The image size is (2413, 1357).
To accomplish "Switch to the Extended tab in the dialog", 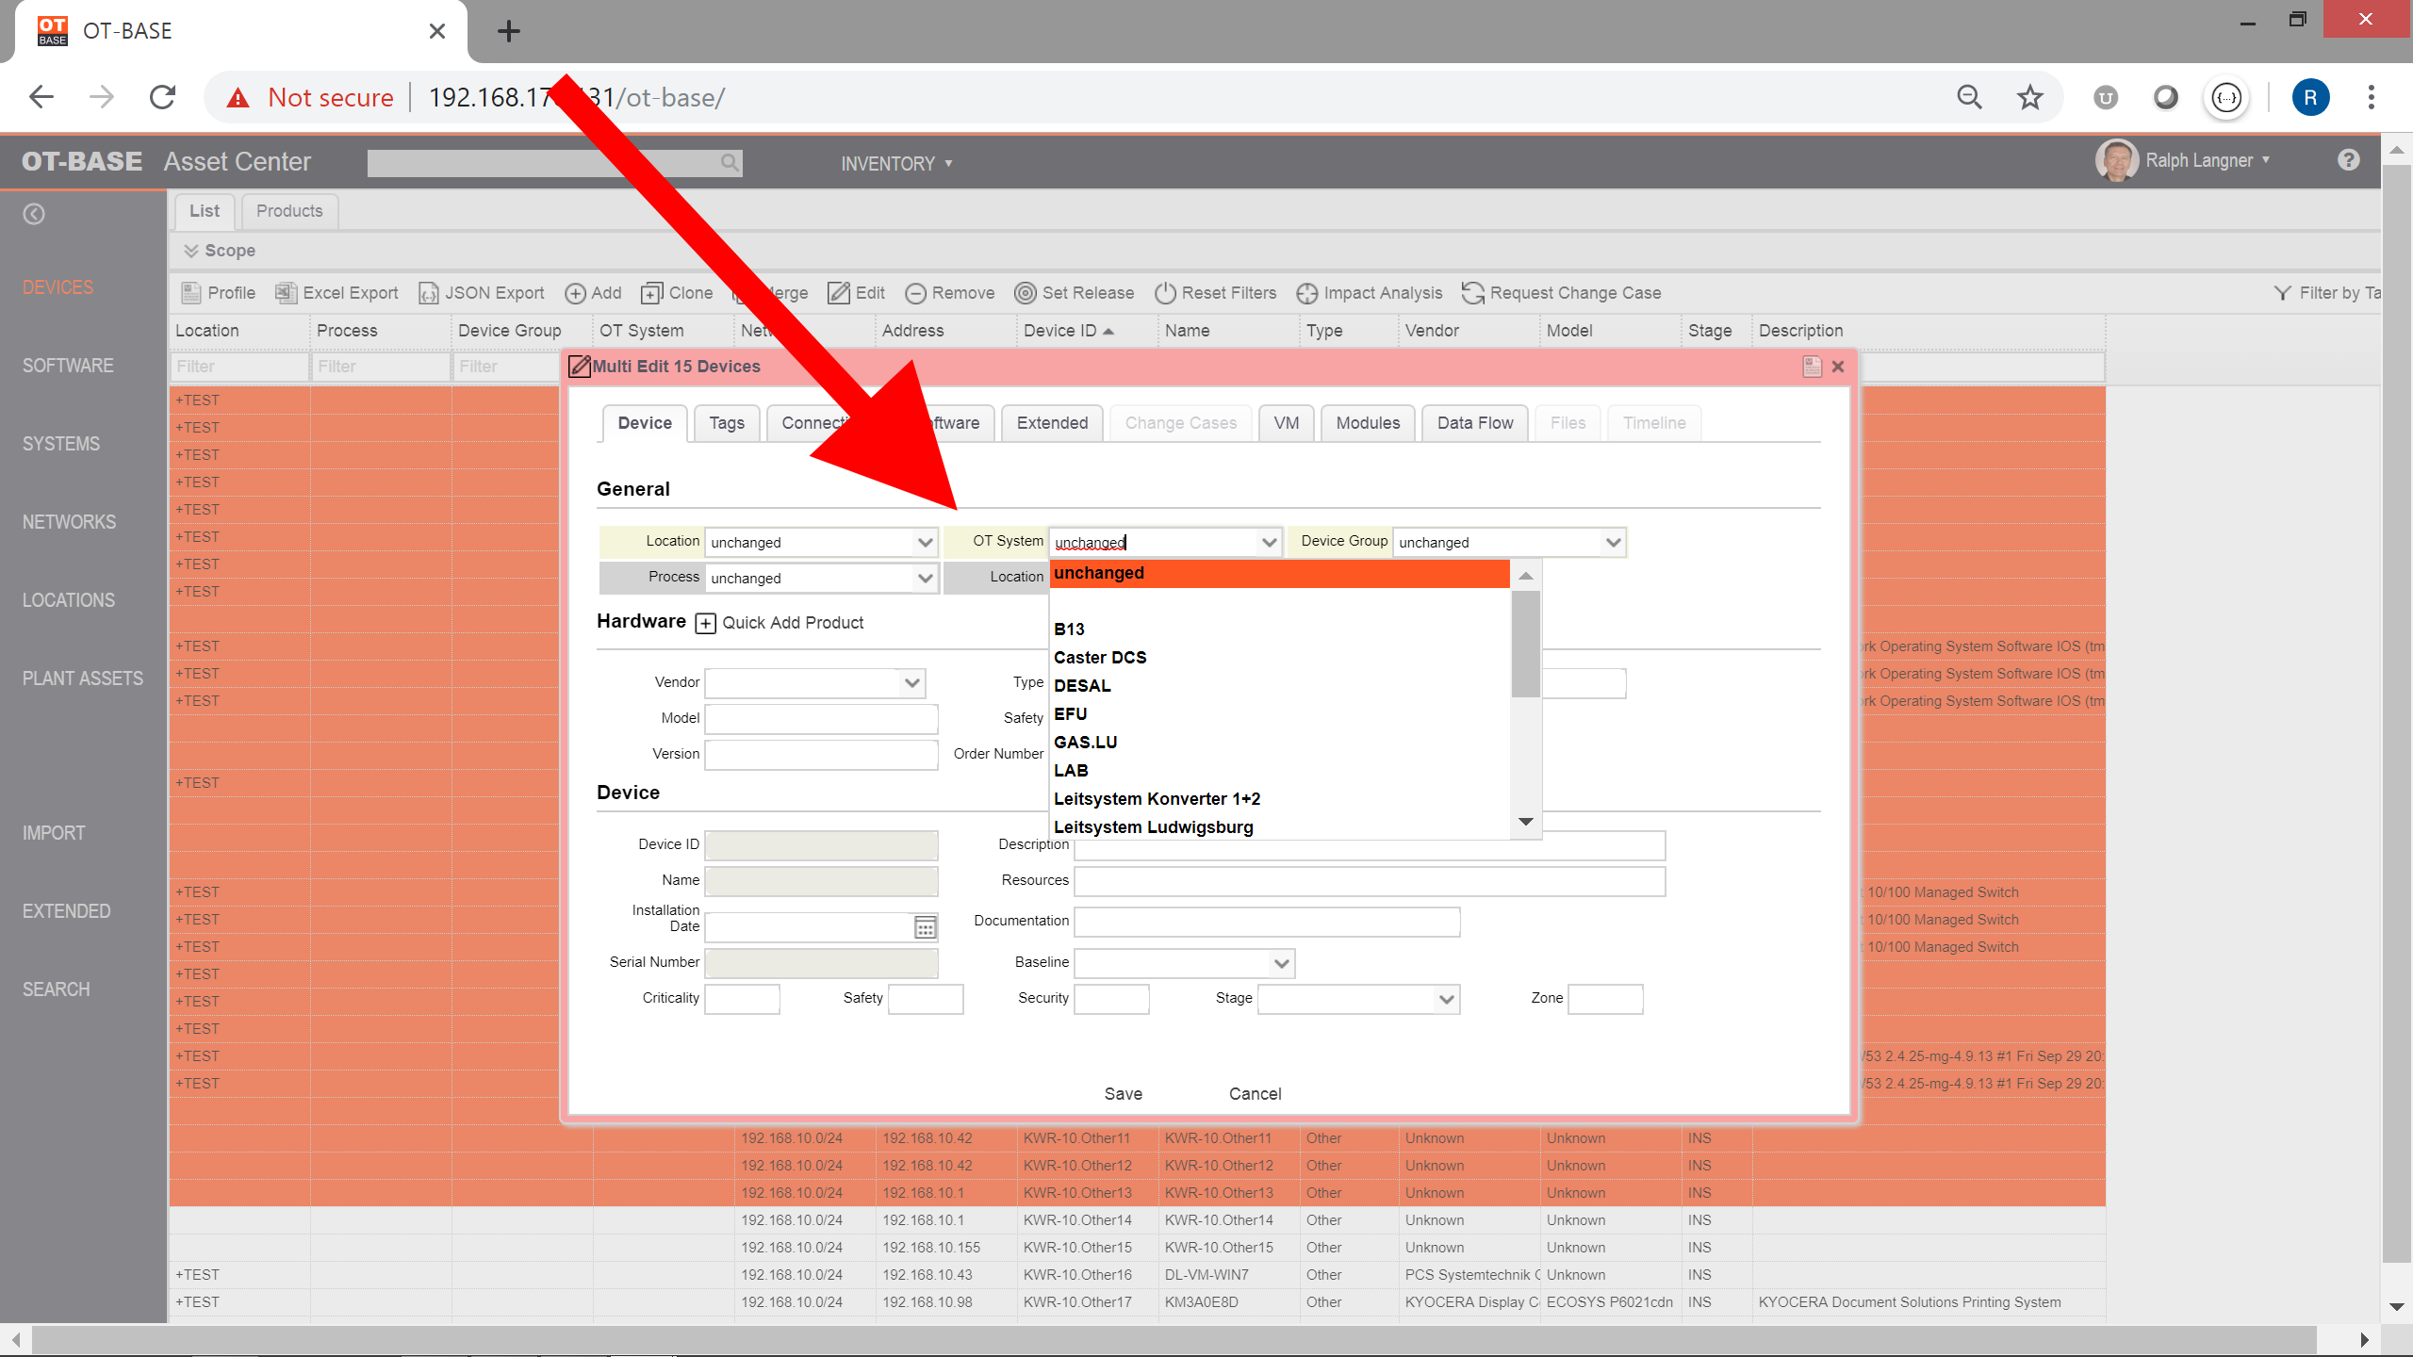I will (1052, 423).
